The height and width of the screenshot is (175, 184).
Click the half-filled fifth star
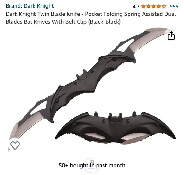coord(164,6)
